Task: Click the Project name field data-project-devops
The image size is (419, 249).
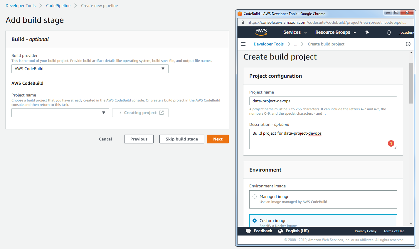Action: coord(323,101)
